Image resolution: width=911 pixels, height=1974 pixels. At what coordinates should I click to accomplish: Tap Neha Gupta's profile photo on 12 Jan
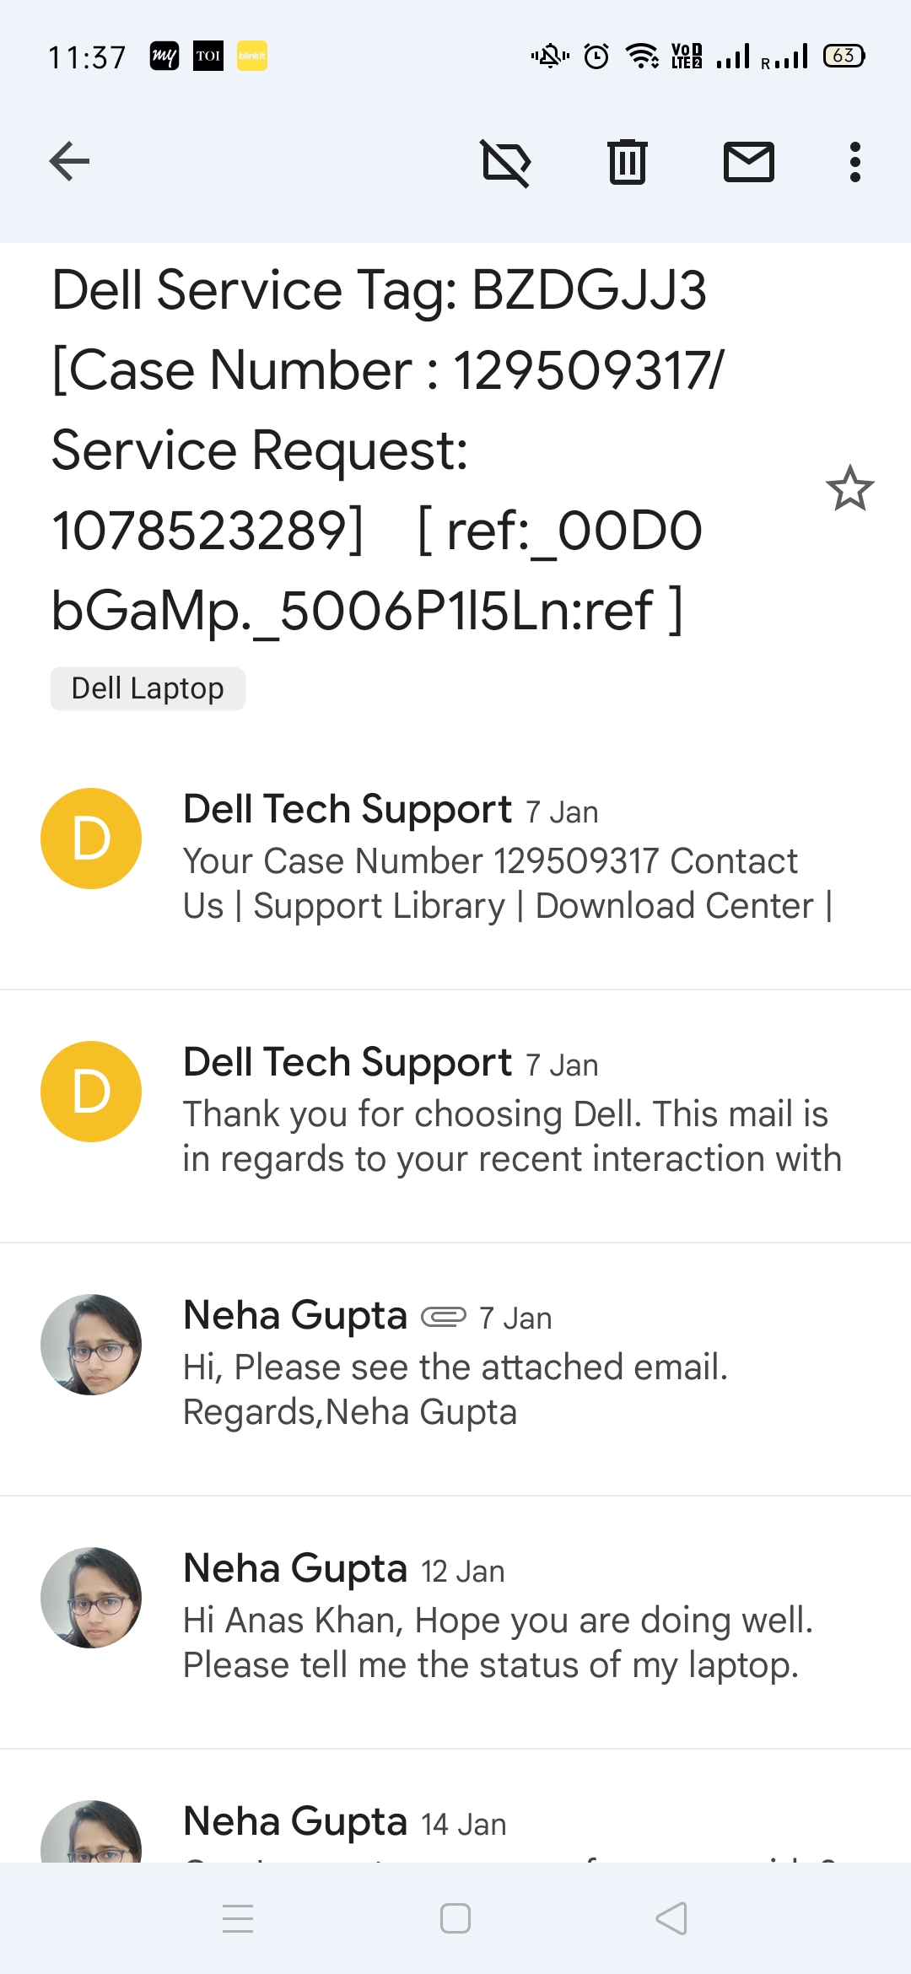91,1598
